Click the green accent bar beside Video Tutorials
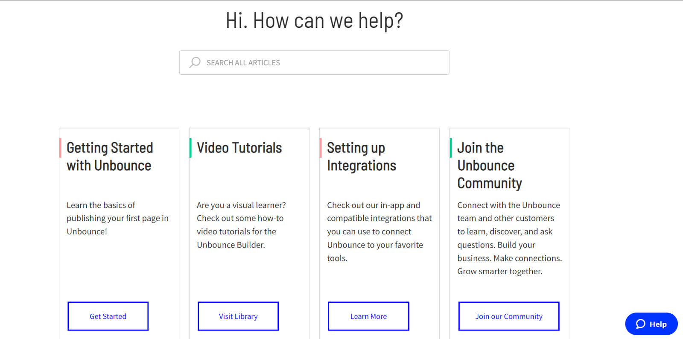The image size is (683, 339). tap(190, 148)
